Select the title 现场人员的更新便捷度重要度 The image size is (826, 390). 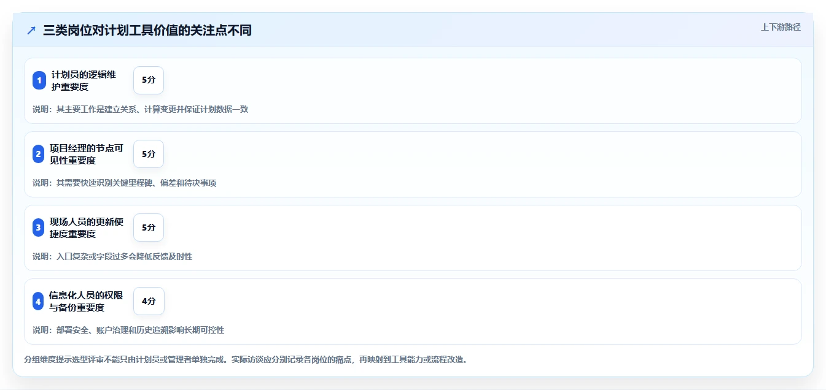pyautogui.click(x=87, y=227)
